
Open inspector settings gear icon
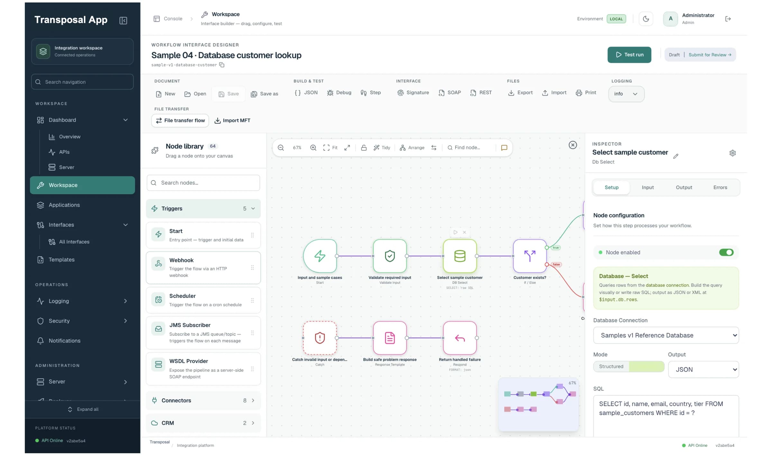point(732,153)
